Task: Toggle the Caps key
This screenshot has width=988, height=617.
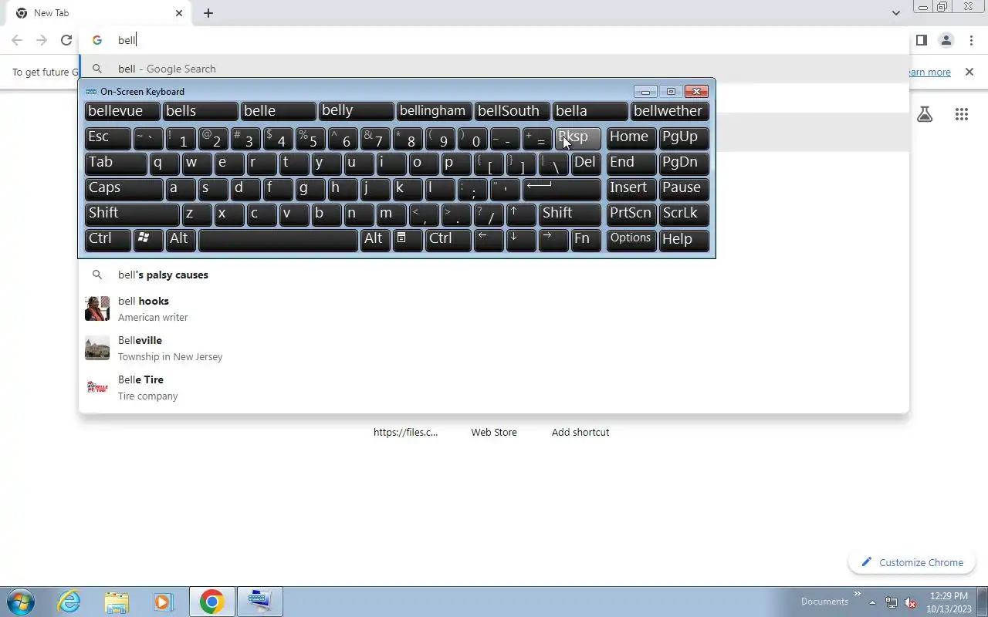Action: coord(123,189)
